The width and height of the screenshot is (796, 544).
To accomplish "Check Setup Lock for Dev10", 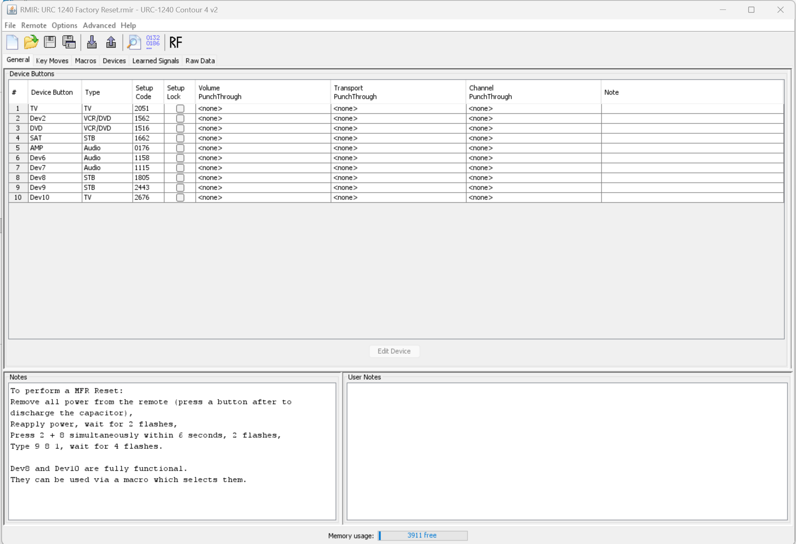I will click(x=180, y=197).
